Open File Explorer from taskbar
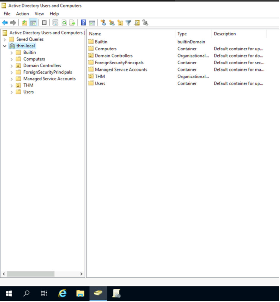The height and width of the screenshot is (302, 280). click(80, 294)
